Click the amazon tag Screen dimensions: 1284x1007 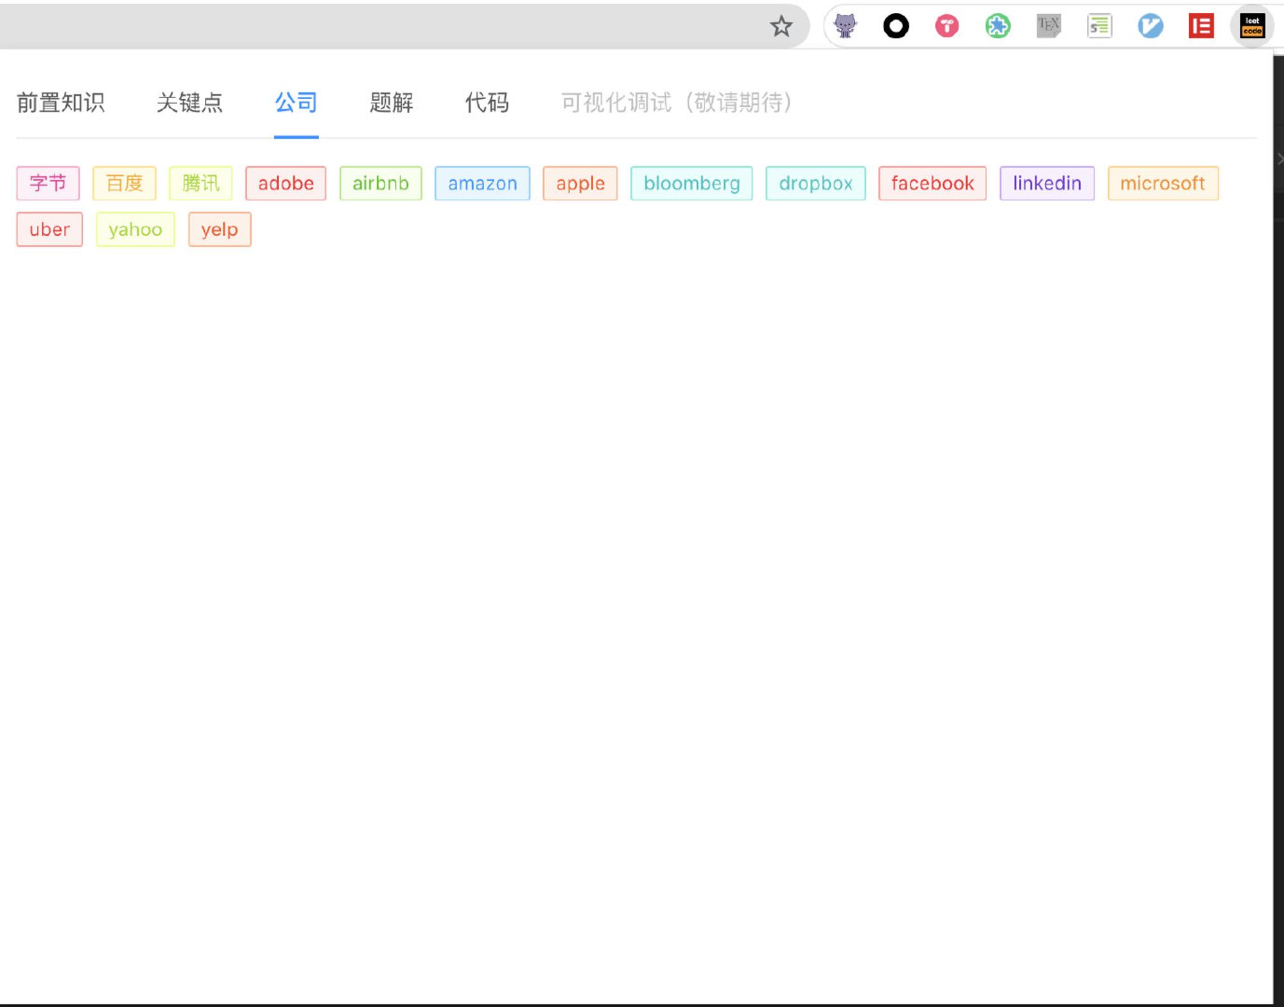tap(482, 184)
